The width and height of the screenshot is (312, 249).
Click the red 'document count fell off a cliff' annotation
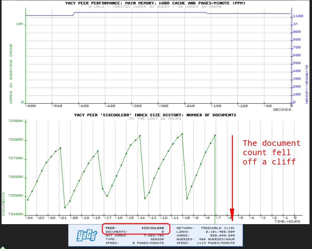271,152
